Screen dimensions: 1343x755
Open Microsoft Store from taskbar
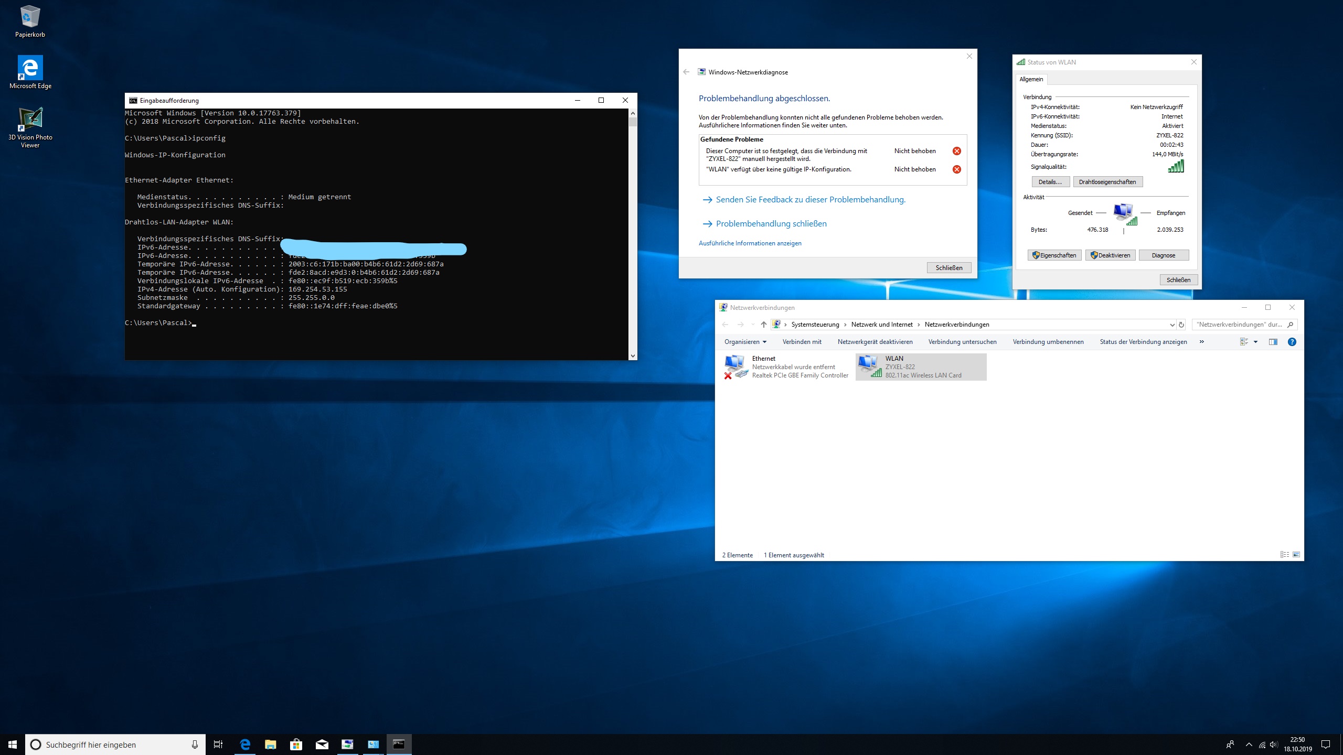[296, 744]
